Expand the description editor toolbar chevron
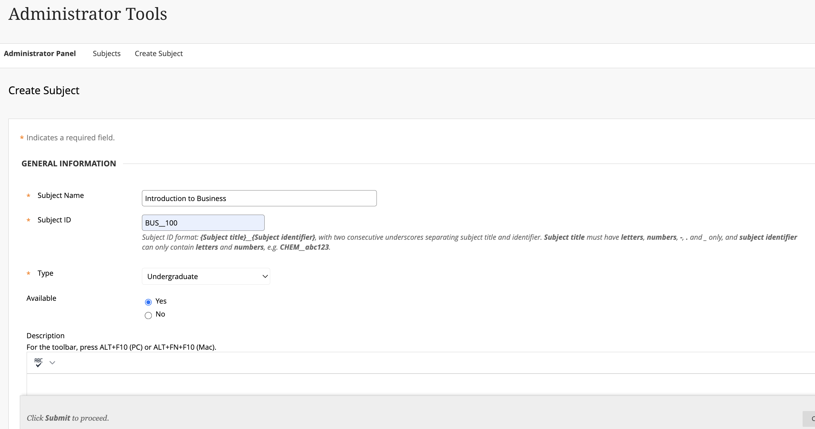815x429 pixels. click(52, 362)
